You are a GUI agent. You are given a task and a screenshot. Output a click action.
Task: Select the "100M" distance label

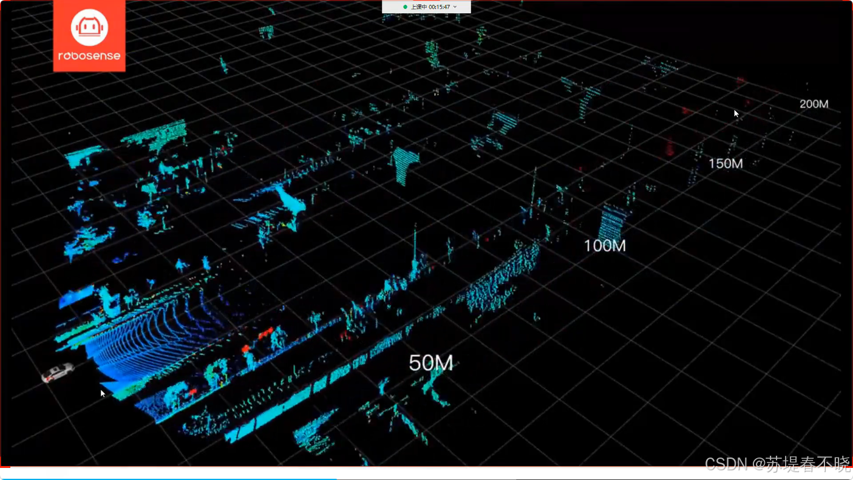pyautogui.click(x=605, y=246)
